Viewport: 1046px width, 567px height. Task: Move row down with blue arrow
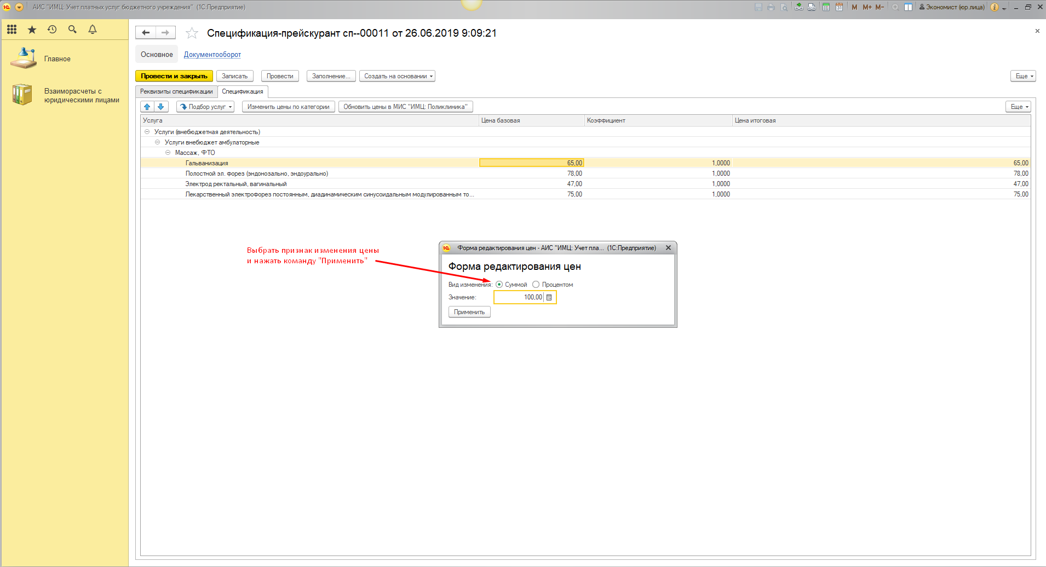(161, 107)
